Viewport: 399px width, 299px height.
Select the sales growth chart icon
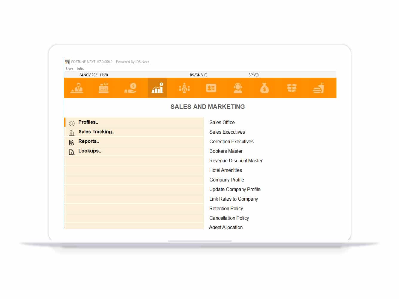pyautogui.click(x=157, y=88)
